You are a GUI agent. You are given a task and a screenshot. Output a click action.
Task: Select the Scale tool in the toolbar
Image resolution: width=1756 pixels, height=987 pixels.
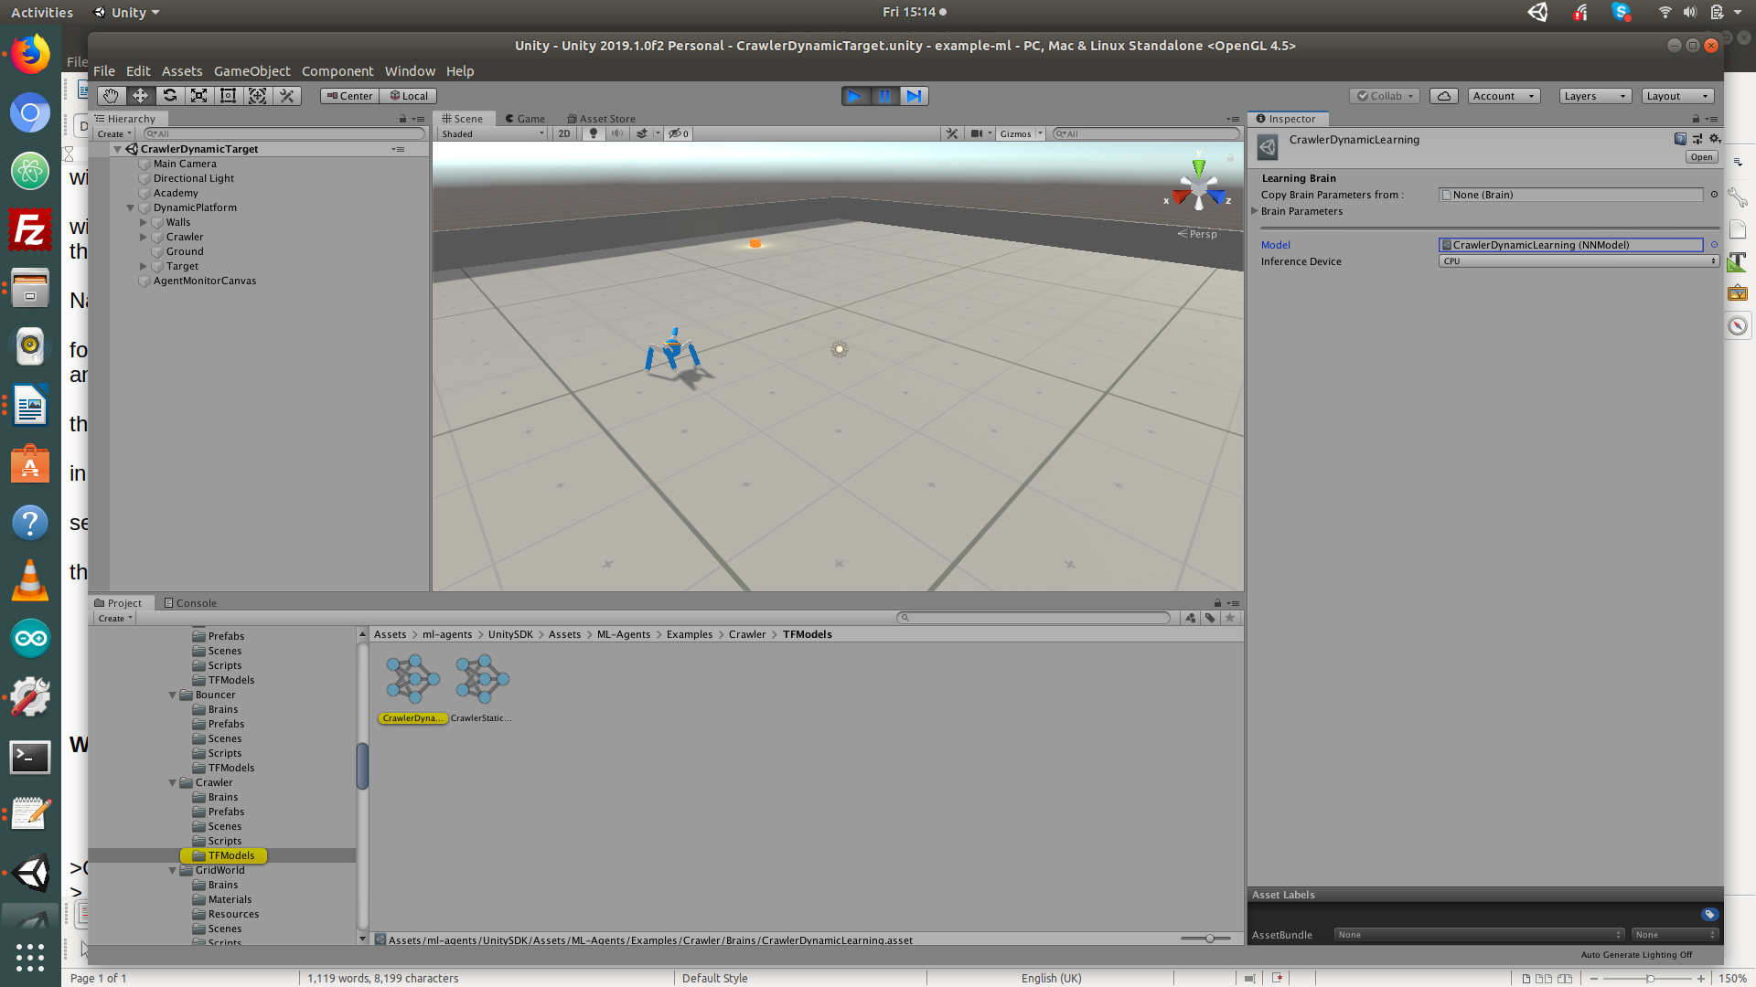click(x=198, y=96)
